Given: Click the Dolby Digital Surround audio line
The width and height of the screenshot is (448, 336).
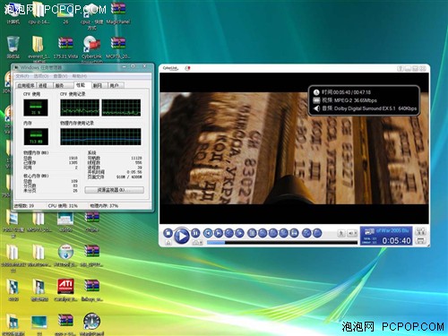Looking at the screenshot, I should pos(365,108).
